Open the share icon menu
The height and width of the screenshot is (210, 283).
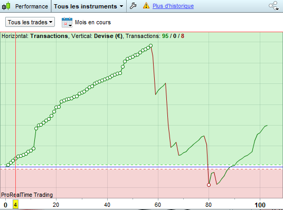click(274, 6)
